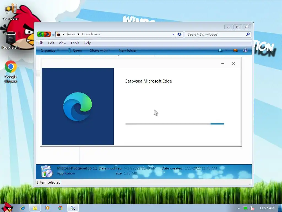Click the Show desktop strip

(280, 208)
